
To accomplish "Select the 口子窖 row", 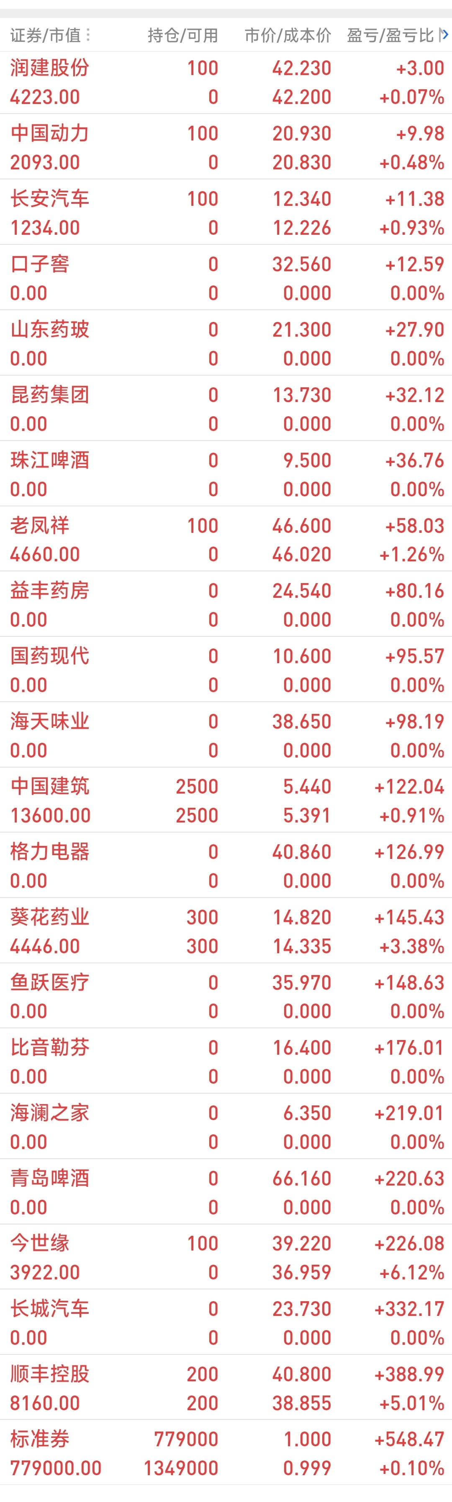I will click(226, 278).
